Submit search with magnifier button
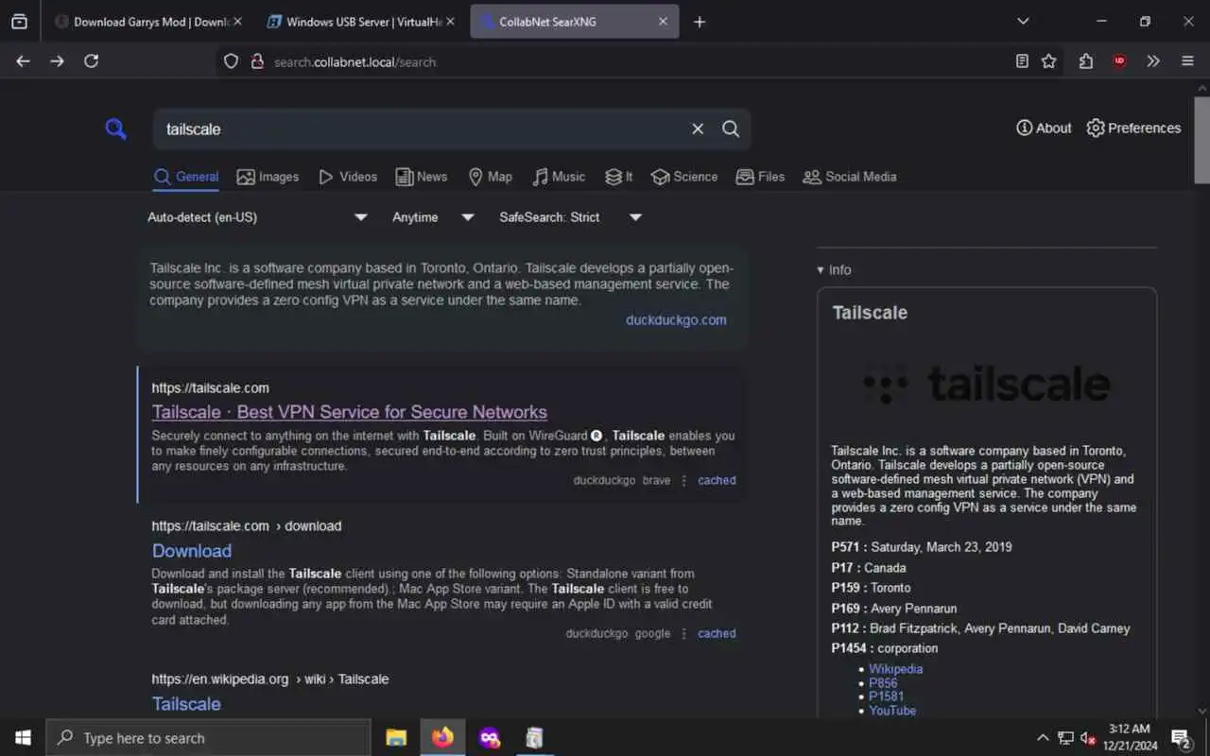The image size is (1210, 756). click(731, 129)
